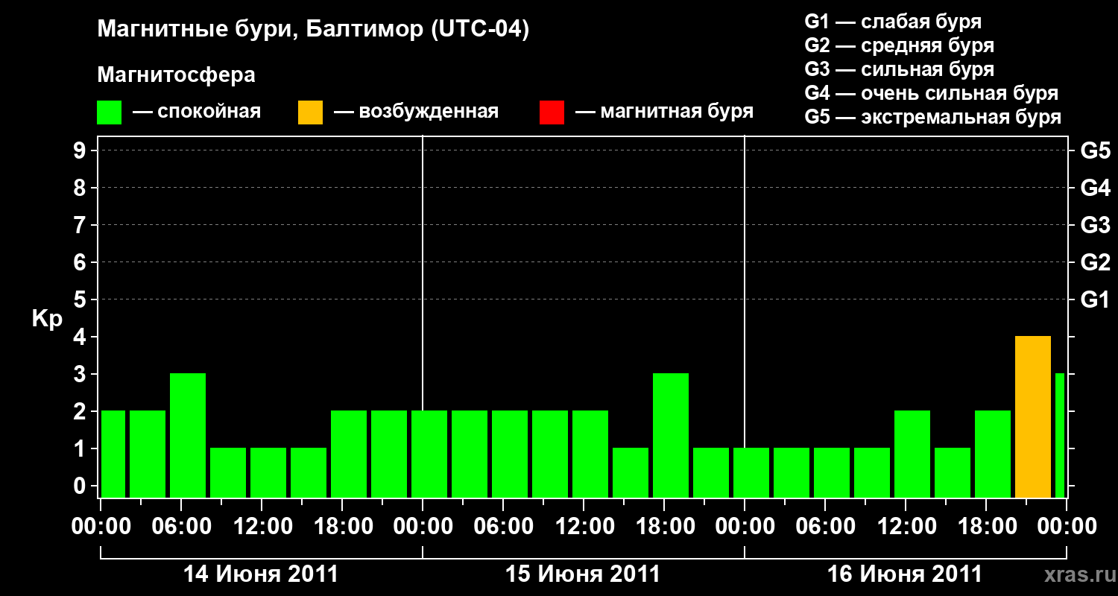Click the '— спокойная' legend label
1118x596 pixels.
tap(197, 112)
